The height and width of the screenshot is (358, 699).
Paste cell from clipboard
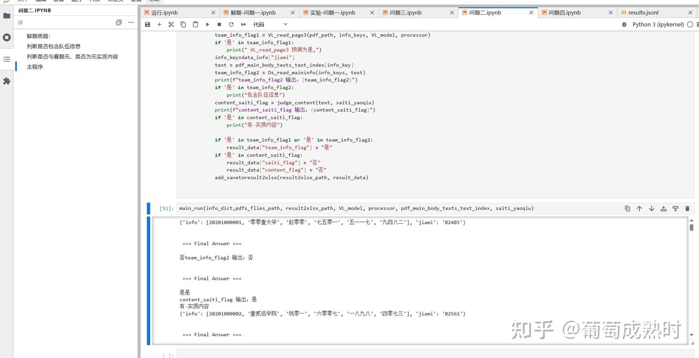pos(195,24)
